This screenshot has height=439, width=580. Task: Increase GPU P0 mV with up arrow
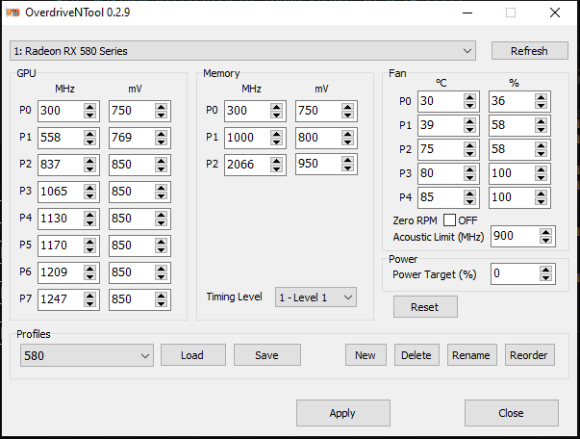pyautogui.click(x=161, y=107)
